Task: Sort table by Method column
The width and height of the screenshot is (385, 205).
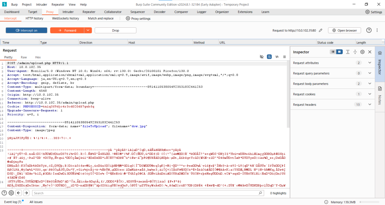Action: 205,42
